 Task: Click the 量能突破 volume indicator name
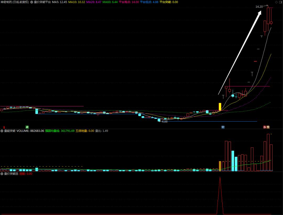pos(10,131)
